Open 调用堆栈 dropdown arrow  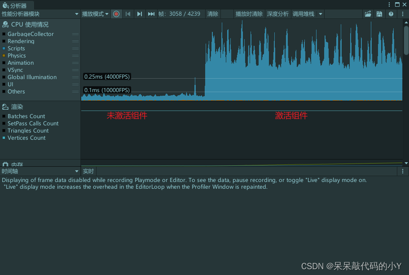coord(320,14)
